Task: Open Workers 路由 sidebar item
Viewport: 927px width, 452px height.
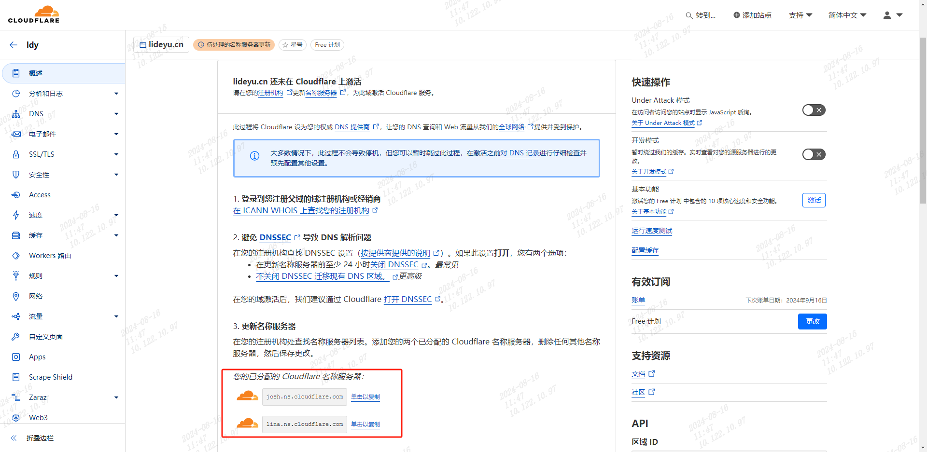Action: click(63, 256)
